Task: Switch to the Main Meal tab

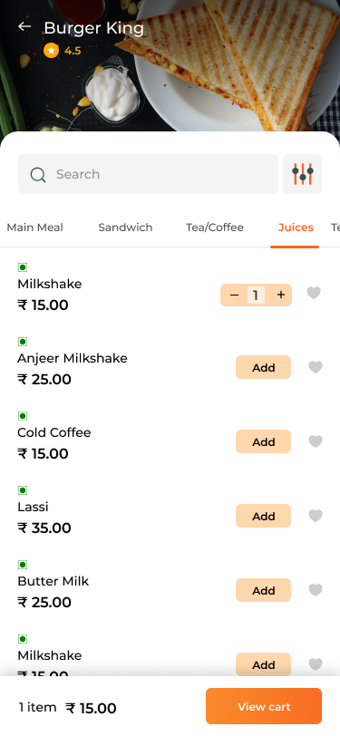Action: pos(34,228)
